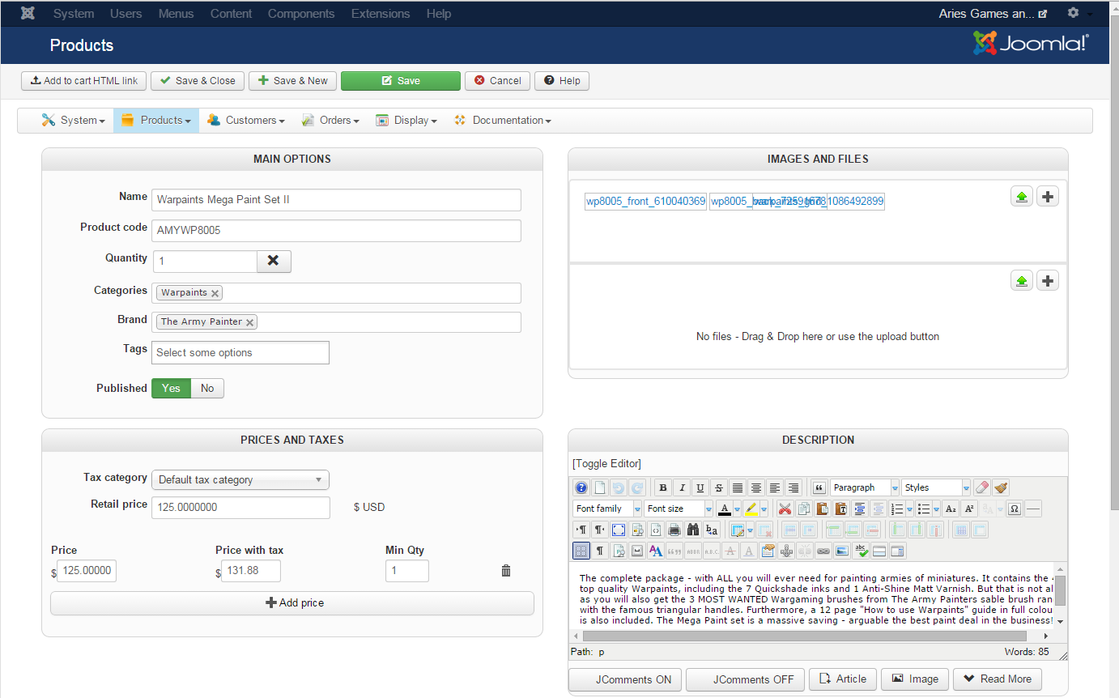The image size is (1119, 698).
Task: Click Add to cart HTML link button
Action: pyautogui.click(x=84, y=81)
